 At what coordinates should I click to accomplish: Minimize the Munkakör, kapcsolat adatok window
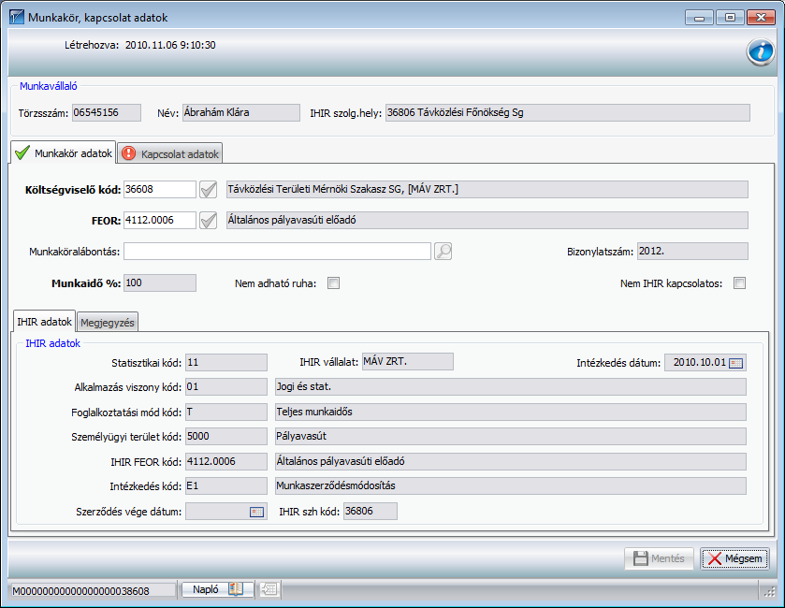[699, 18]
